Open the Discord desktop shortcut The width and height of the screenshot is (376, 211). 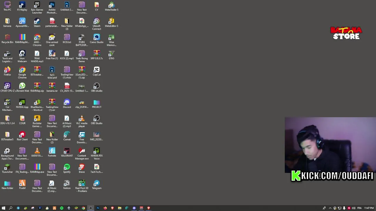pyautogui.click(x=67, y=104)
